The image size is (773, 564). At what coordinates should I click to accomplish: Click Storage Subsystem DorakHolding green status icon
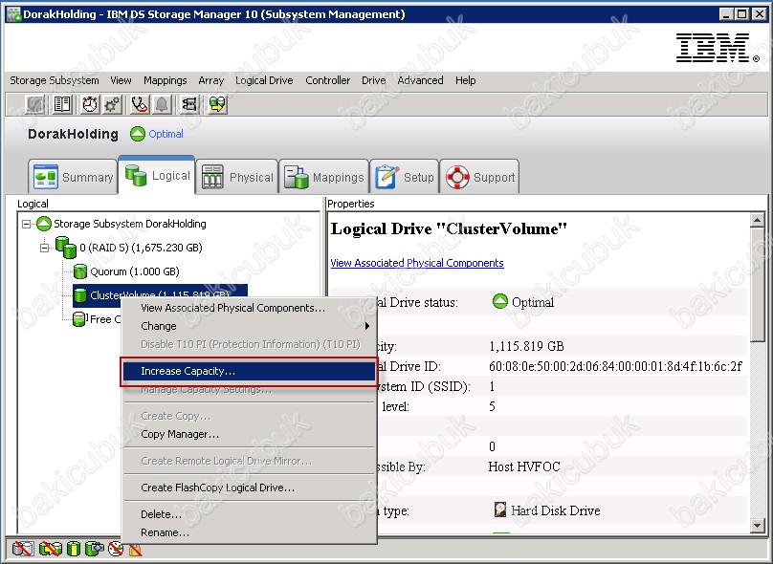pos(44,224)
